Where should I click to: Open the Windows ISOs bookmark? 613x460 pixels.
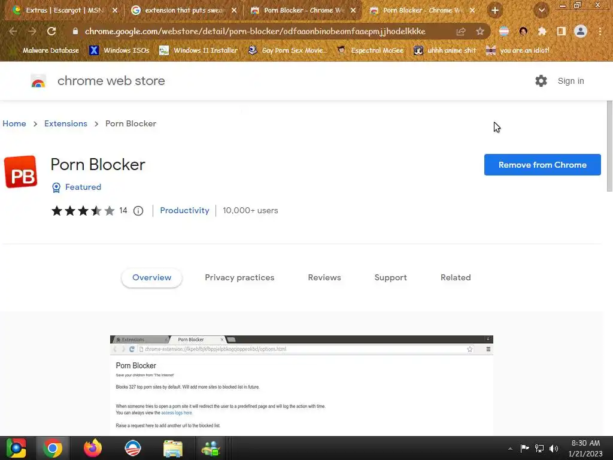(x=119, y=50)
